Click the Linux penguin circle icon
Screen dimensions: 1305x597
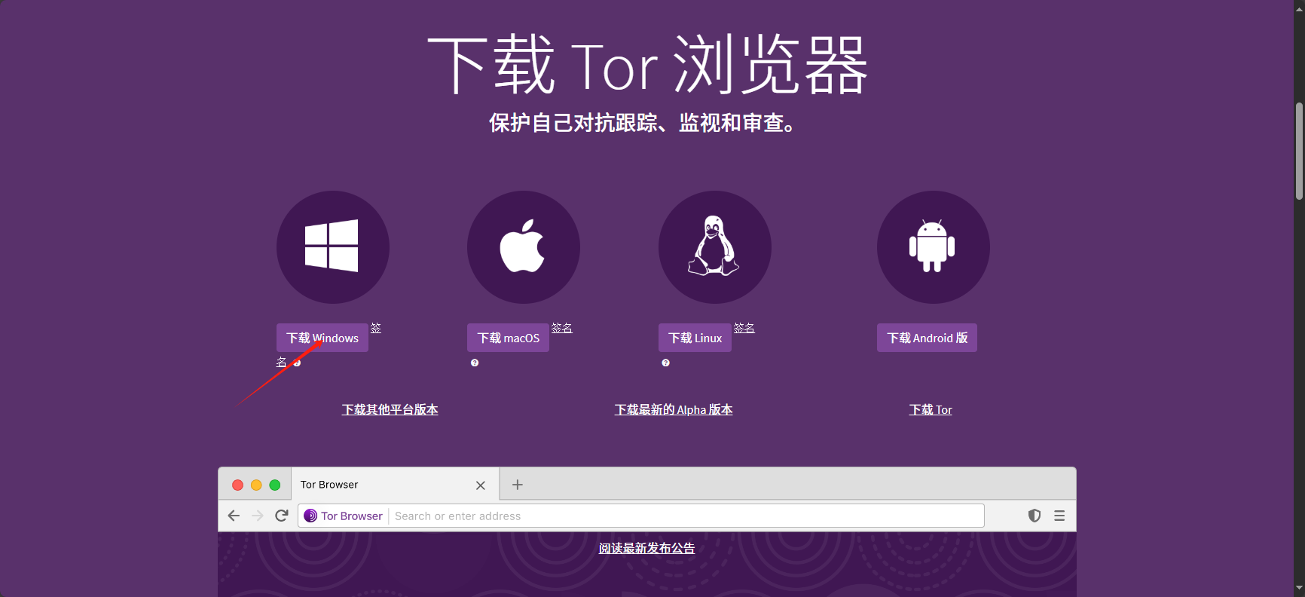714,247
